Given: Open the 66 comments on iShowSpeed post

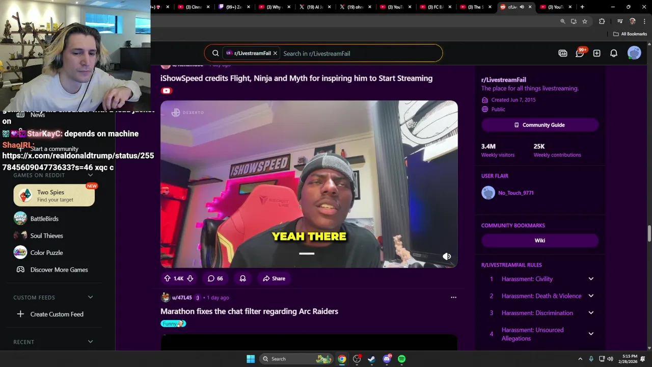Looking at the screenshot, I should (215, 278).
